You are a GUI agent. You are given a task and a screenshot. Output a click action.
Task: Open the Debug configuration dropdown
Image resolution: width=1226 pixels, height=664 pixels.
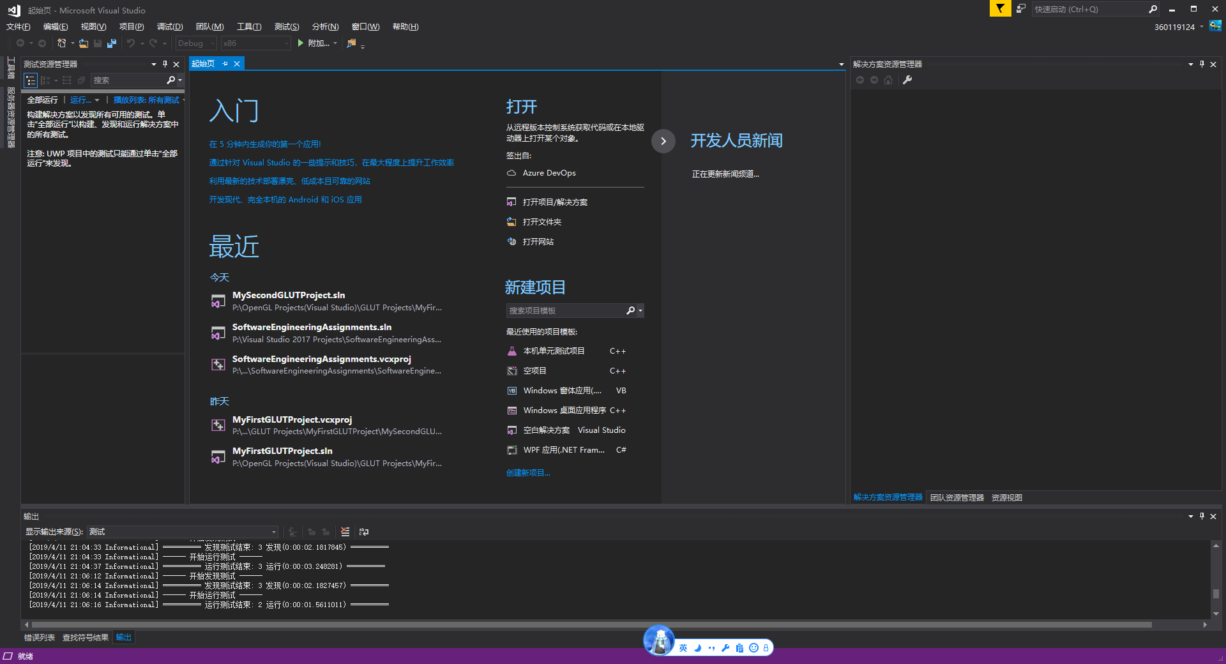click(196, 43)
